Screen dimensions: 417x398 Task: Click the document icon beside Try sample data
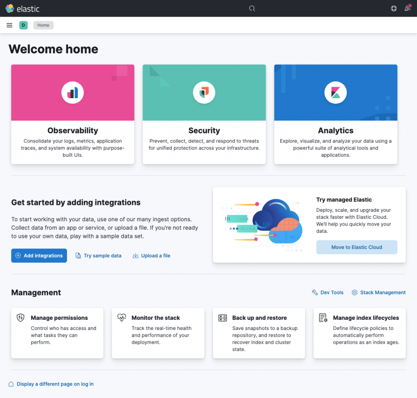coord(78,256)
